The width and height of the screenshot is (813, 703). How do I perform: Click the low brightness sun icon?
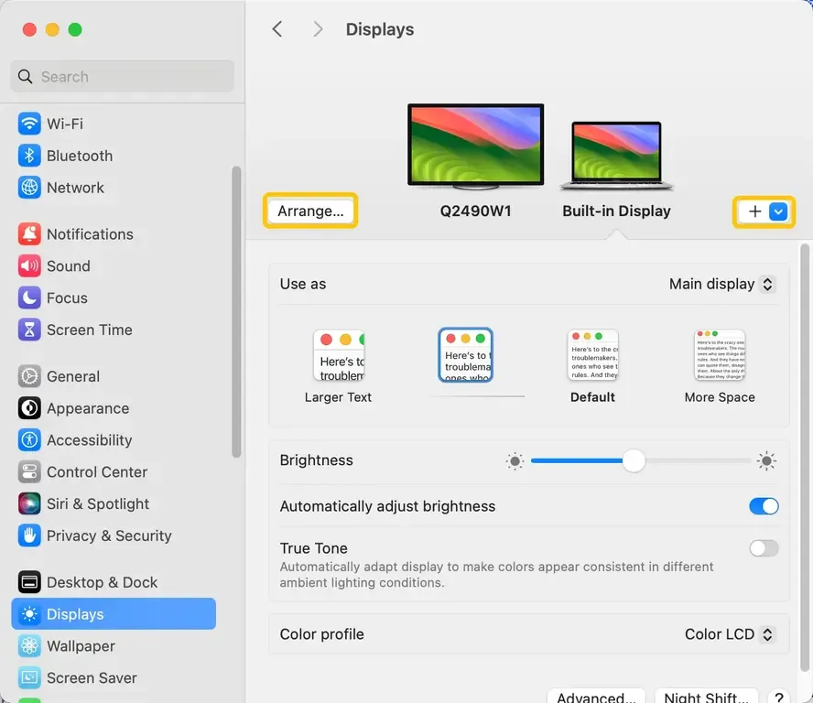[515, 461]
